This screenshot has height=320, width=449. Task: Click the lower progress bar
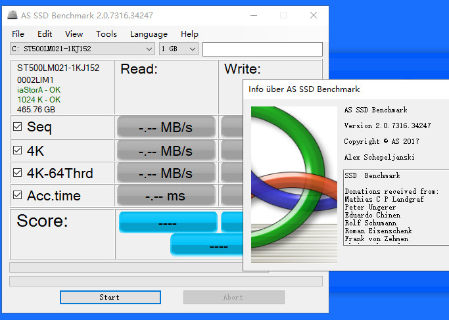166,281
